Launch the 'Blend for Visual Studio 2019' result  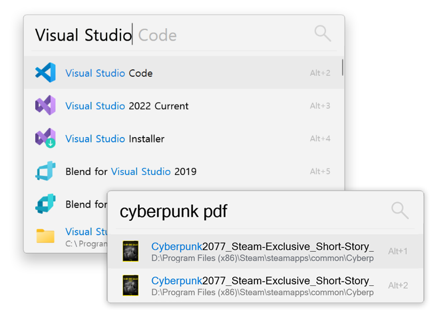point(131,171)
